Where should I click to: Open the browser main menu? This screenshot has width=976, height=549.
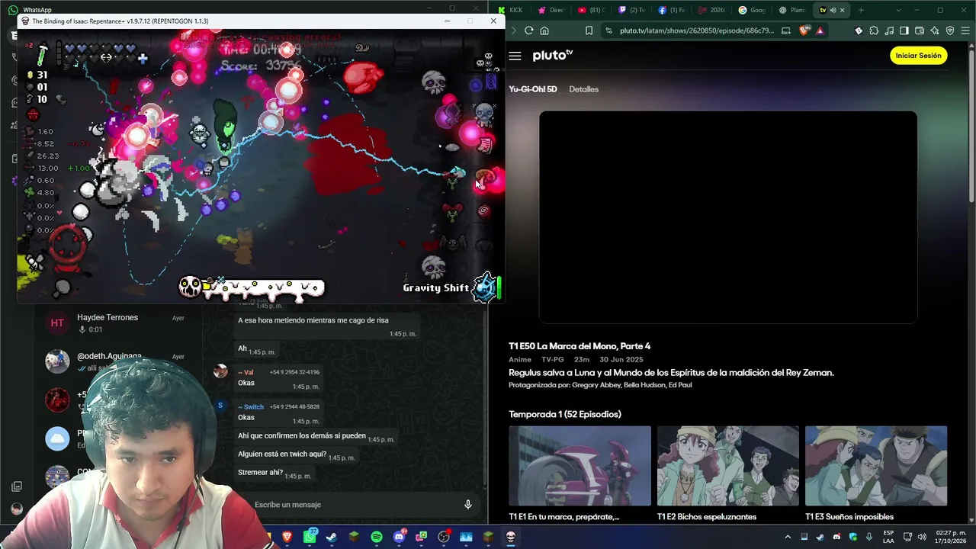pyautogui.click(x=965, y=30)
